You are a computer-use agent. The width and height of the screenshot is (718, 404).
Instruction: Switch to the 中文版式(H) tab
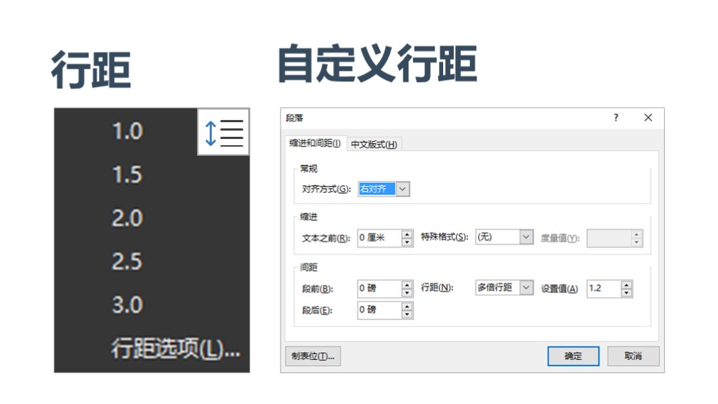[x=374, y=144]
